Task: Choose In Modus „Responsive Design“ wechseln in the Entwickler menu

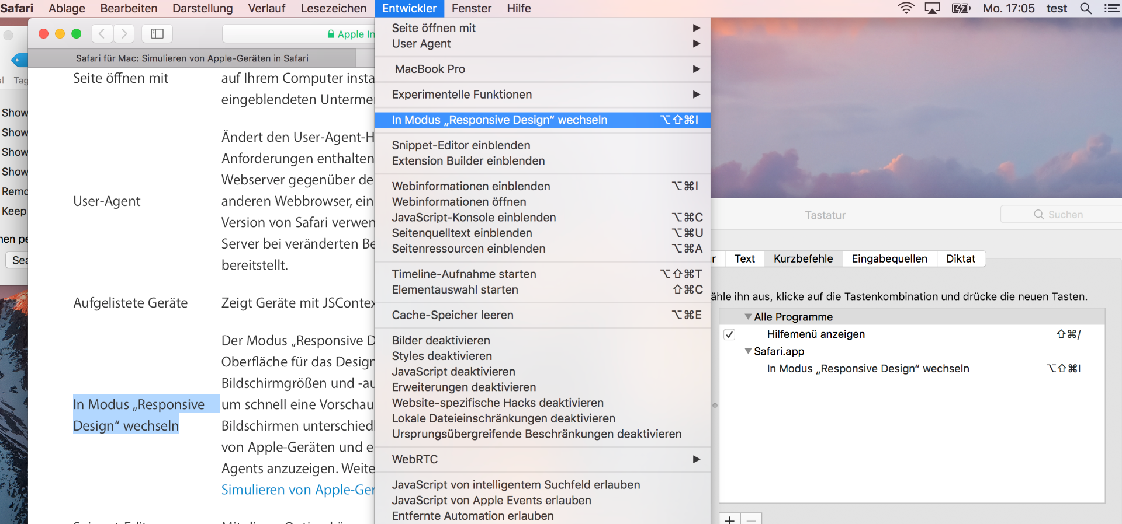Action: [x=542, y=120]
